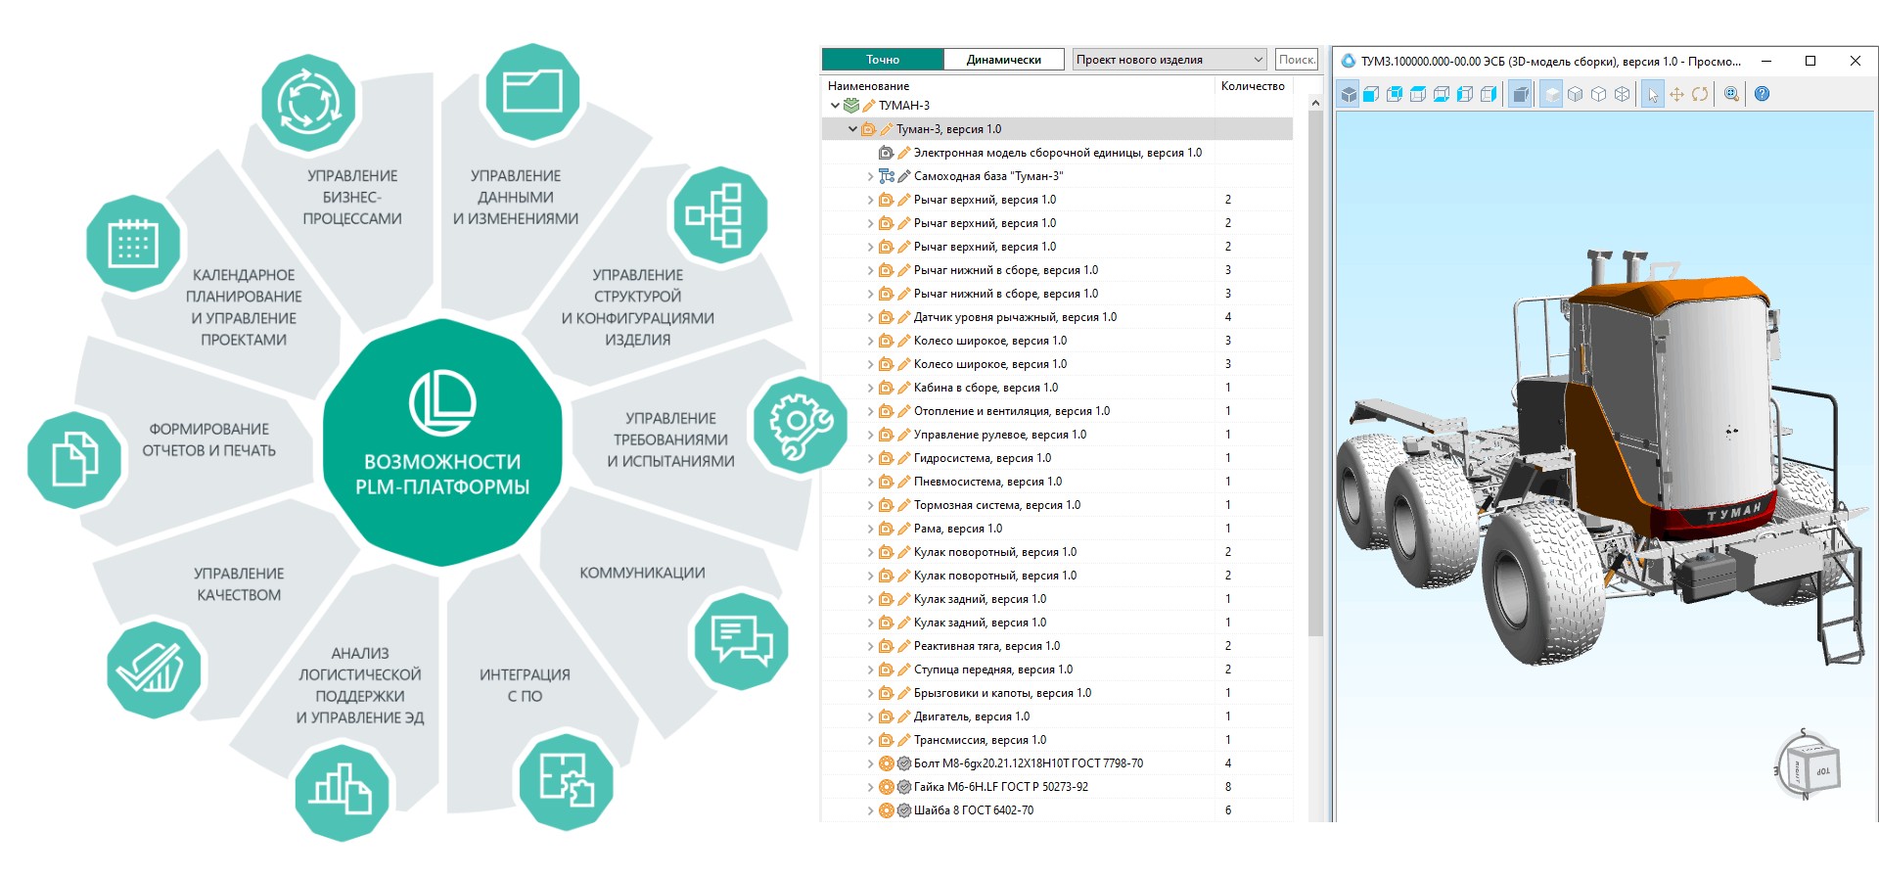Toggle the perspective projection button

tap(1520, 94)
